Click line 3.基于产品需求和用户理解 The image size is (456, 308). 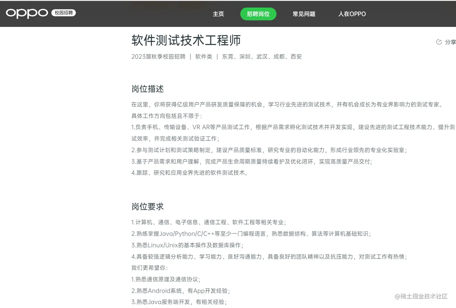click(x=252, y=162)
